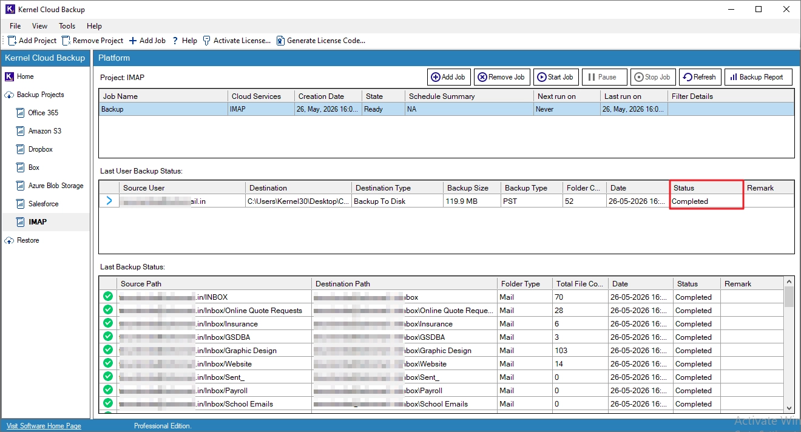Click the Stop Job button
Viewport: 801px width, 432px height.
652,77
